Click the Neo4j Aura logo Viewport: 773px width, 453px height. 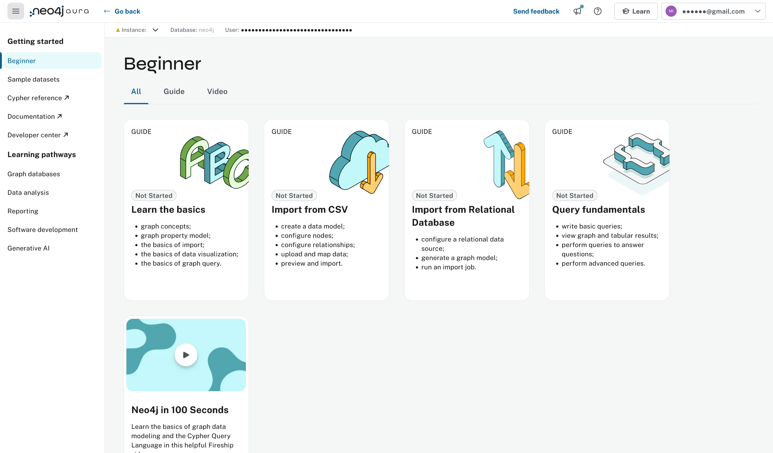click(59, 11)
